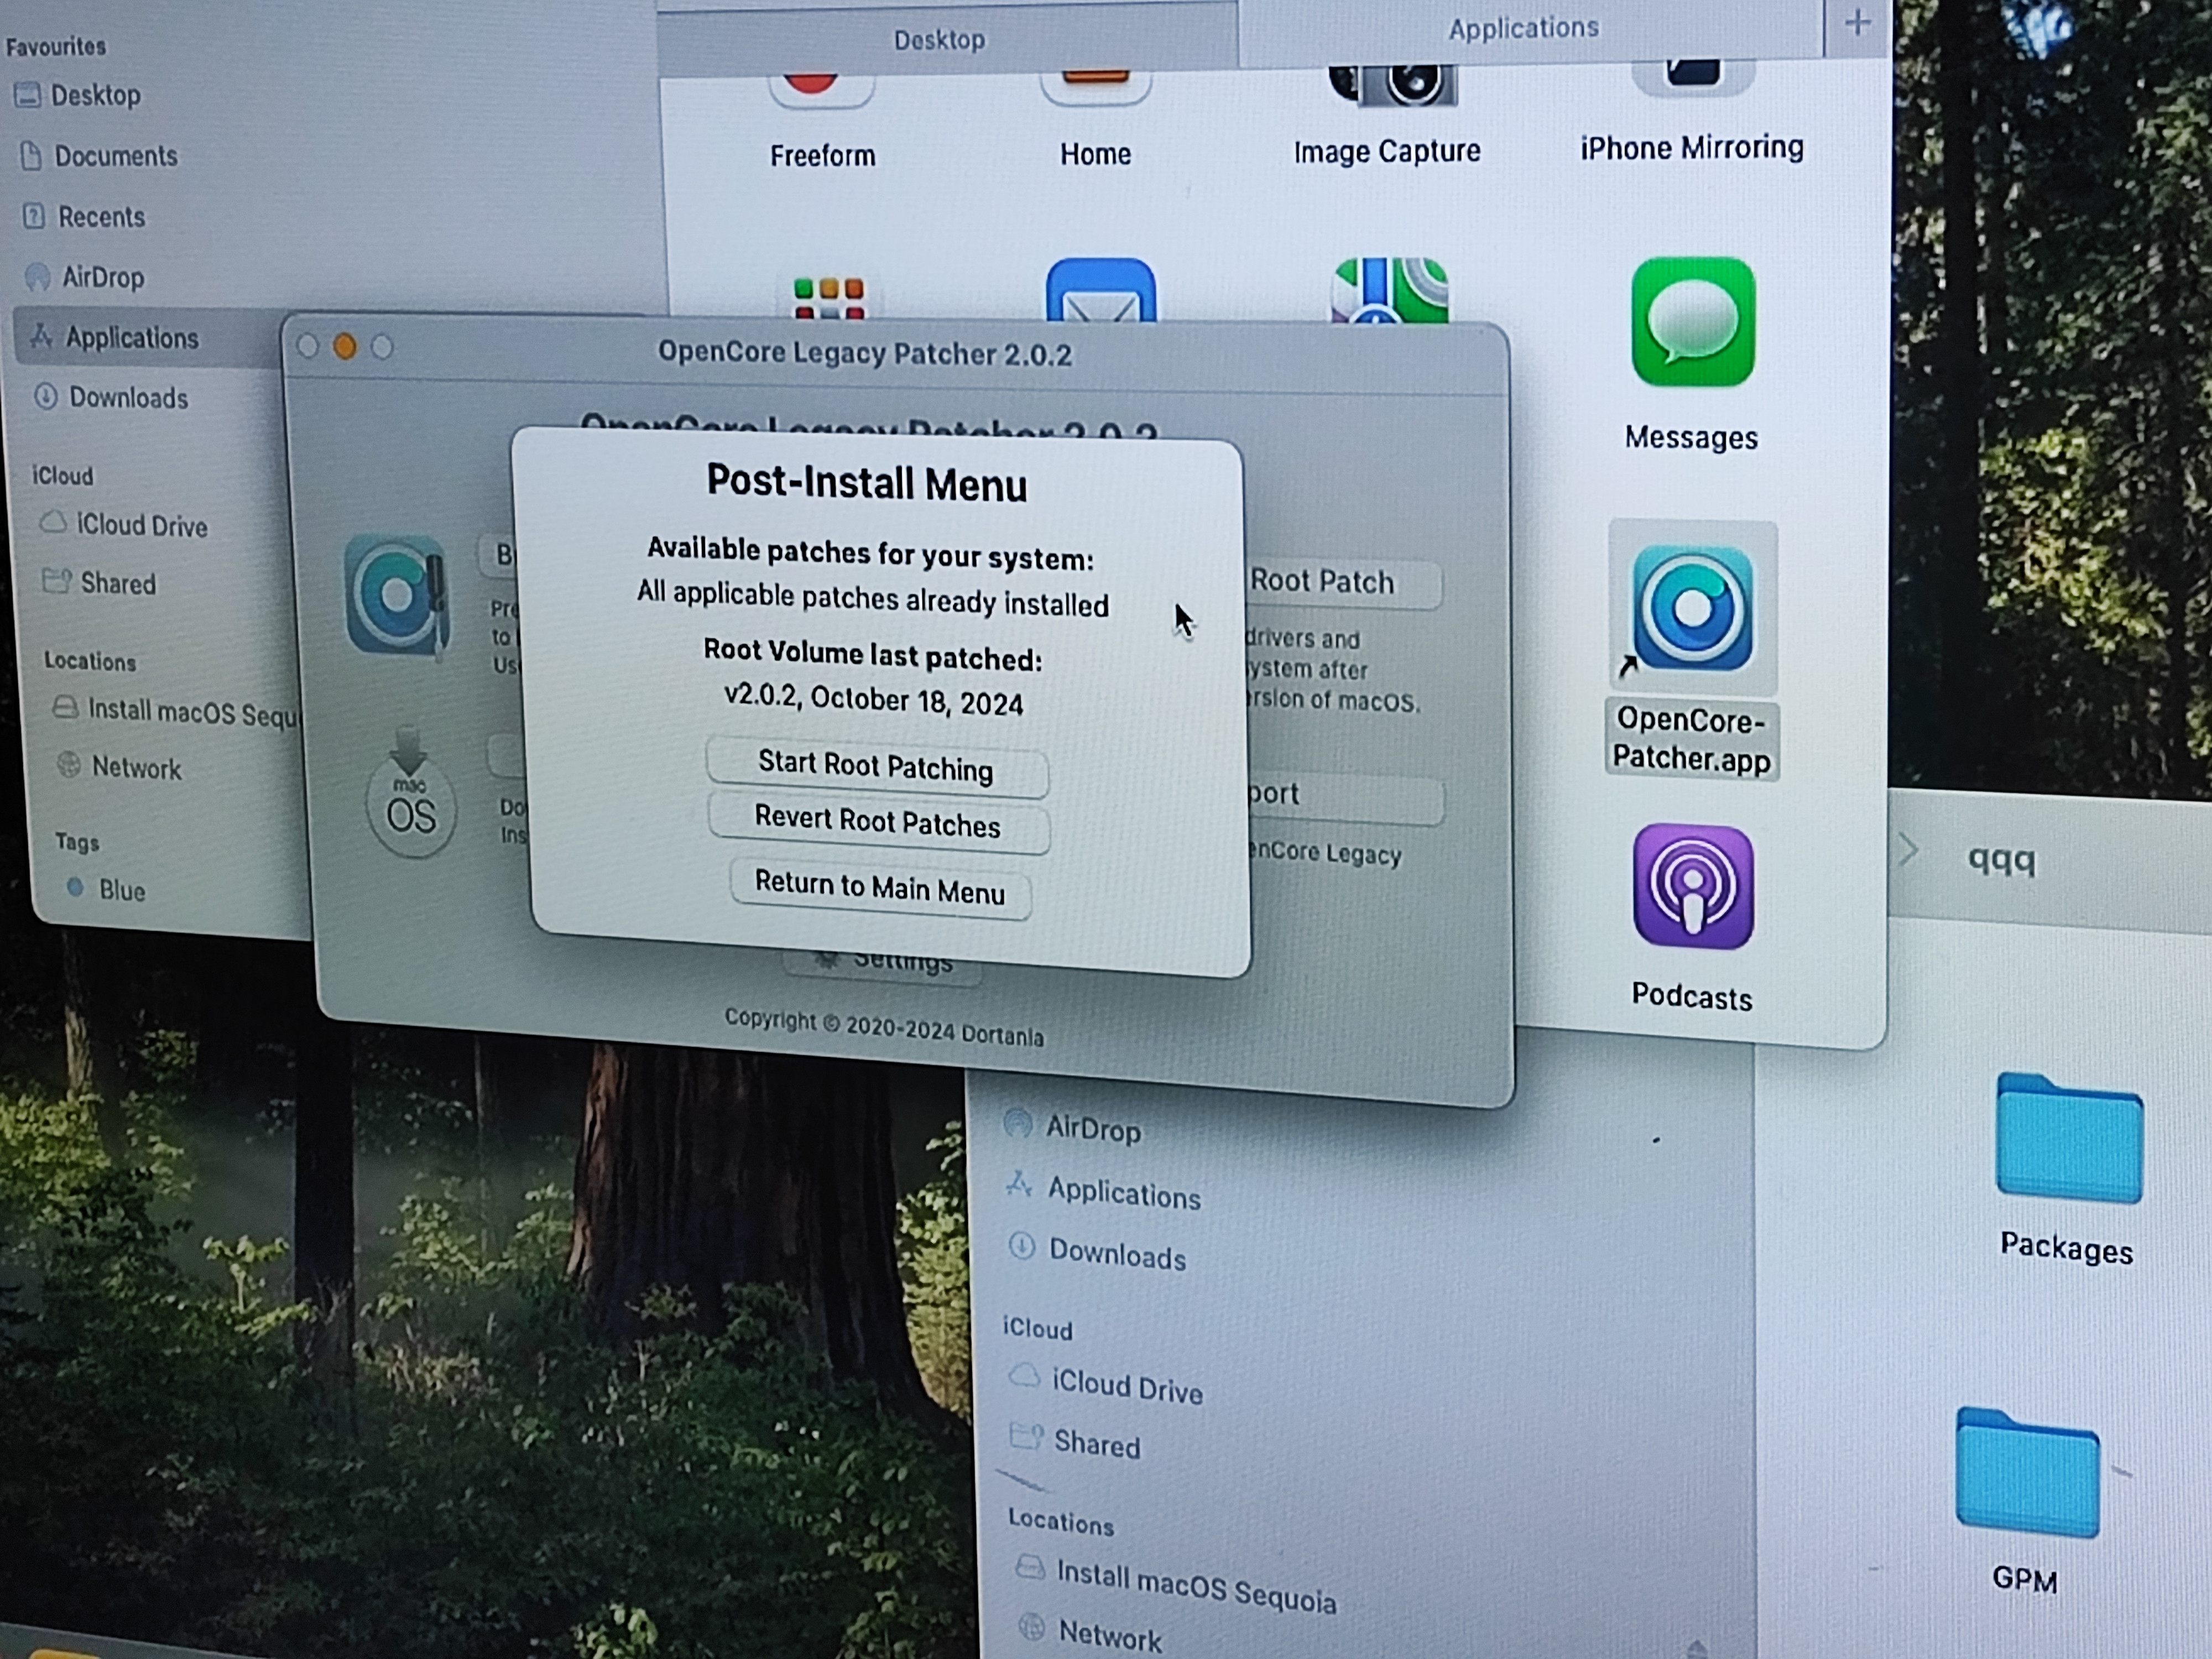The image size is (2212, 1659).
Task: Click Return to Main Menu
Action: point(881,890)
